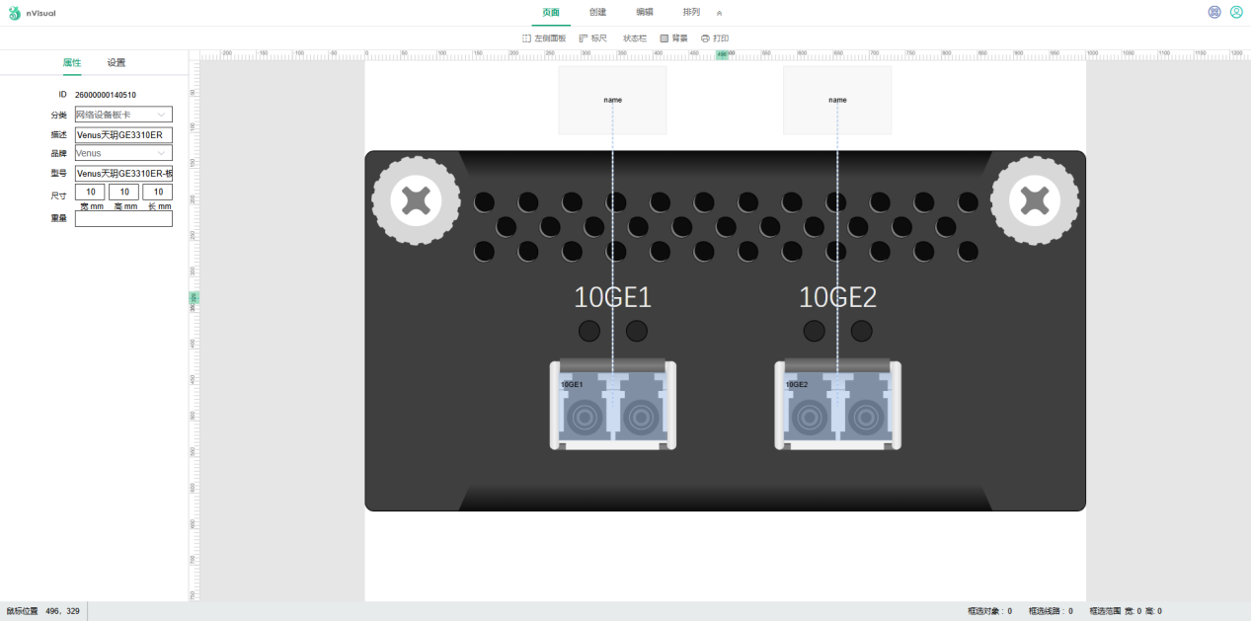1251x621 pixels.
Task: Click the 型号 model input field
Action: coord(123,173)
